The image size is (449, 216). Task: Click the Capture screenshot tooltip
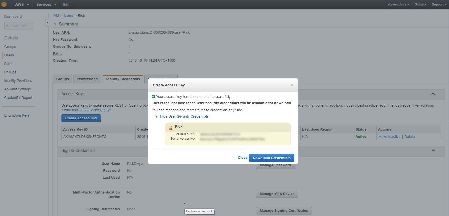[x=199, y=211]
